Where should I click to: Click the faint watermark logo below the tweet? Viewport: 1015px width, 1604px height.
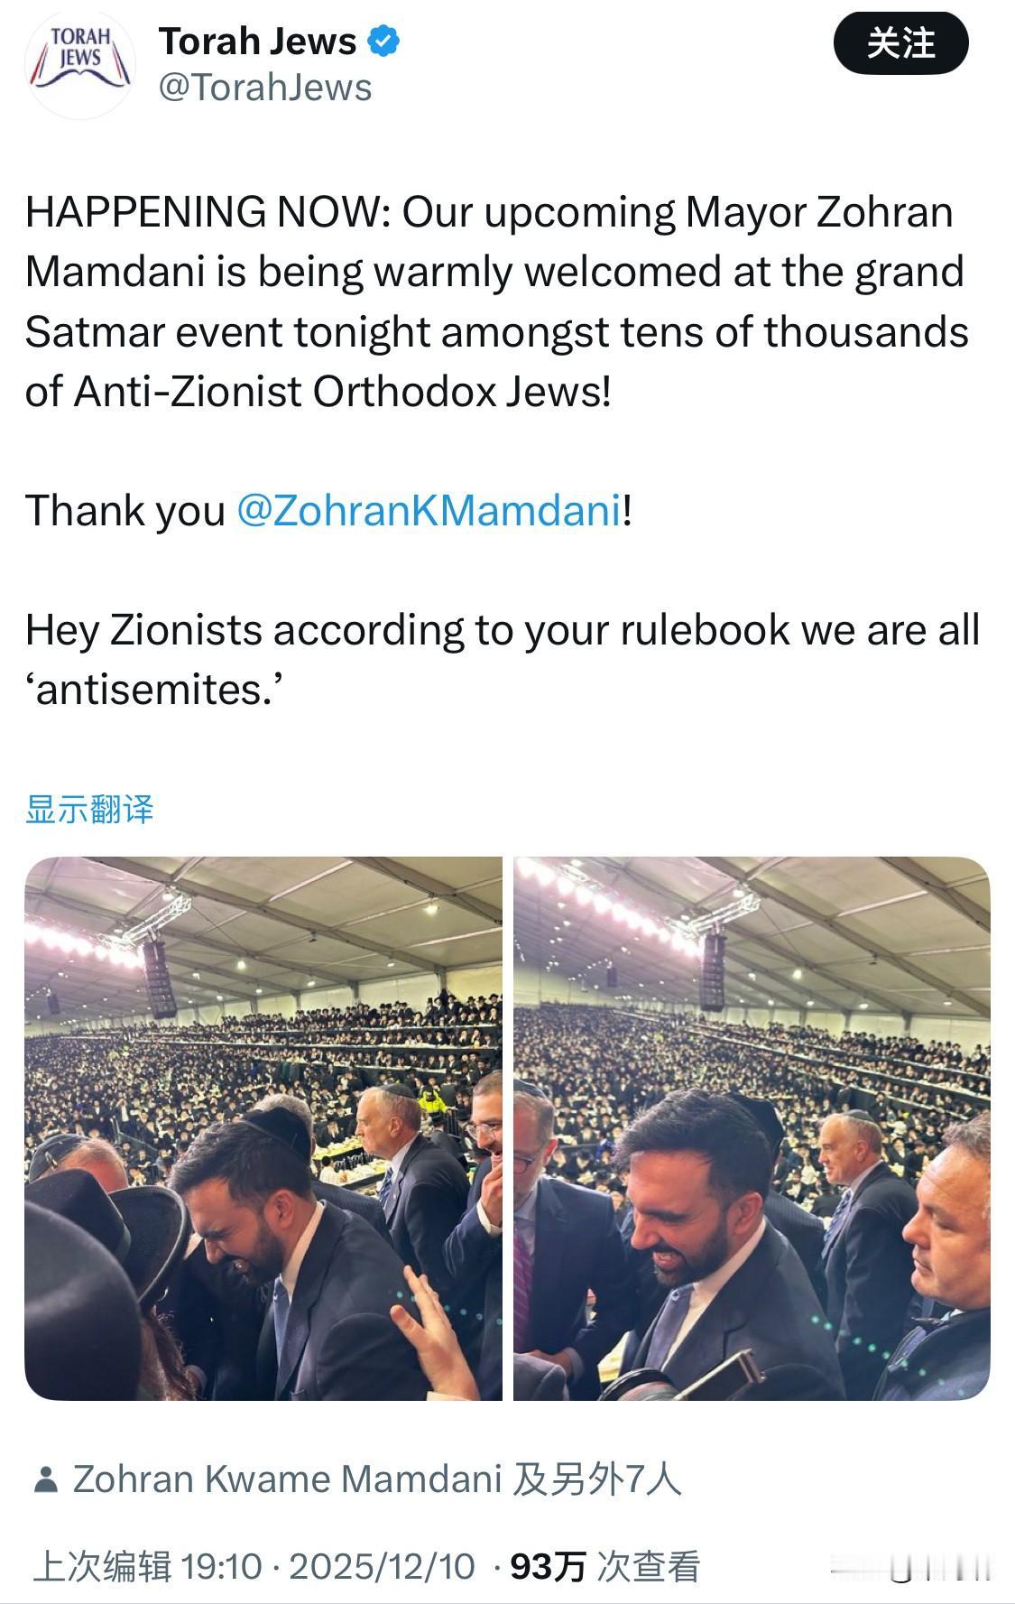(x=911, y=1568)
